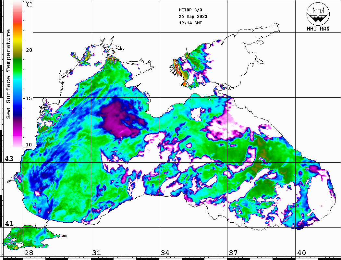
Task: Click the temperature color scale bar
Action: point(18,74)
